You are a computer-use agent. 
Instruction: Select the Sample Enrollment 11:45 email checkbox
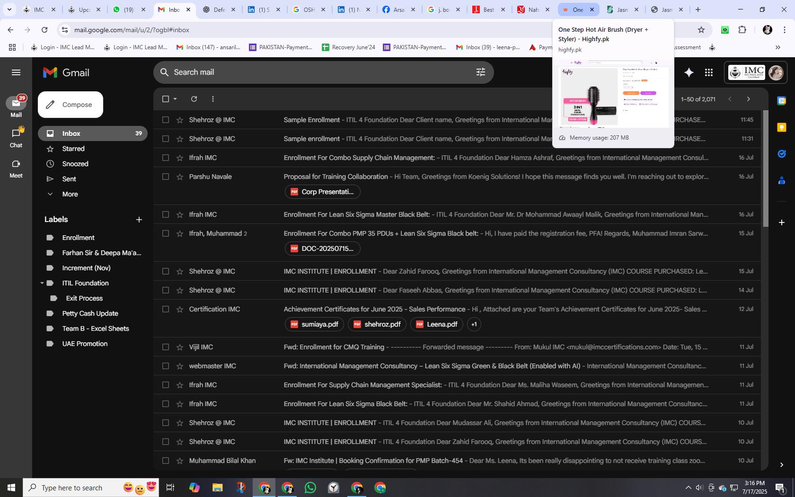(166, 120)
